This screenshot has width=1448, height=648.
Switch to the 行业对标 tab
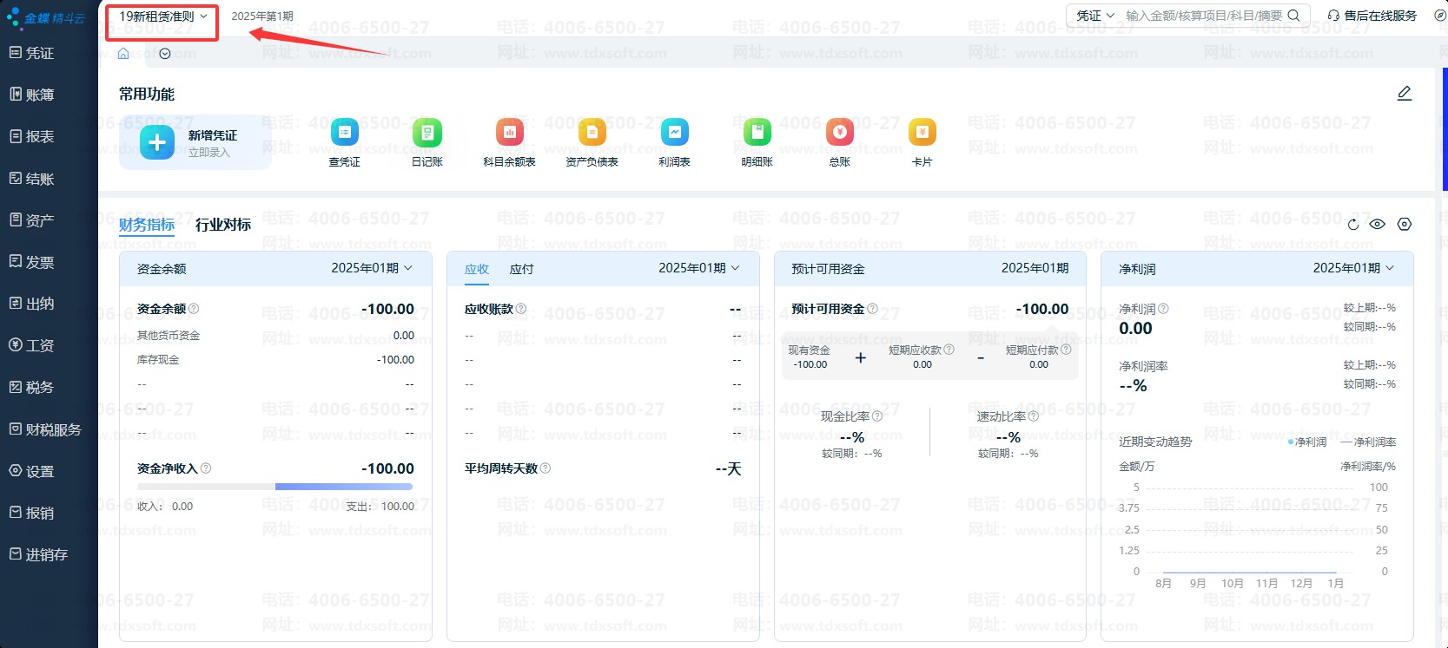click(223, 225)
